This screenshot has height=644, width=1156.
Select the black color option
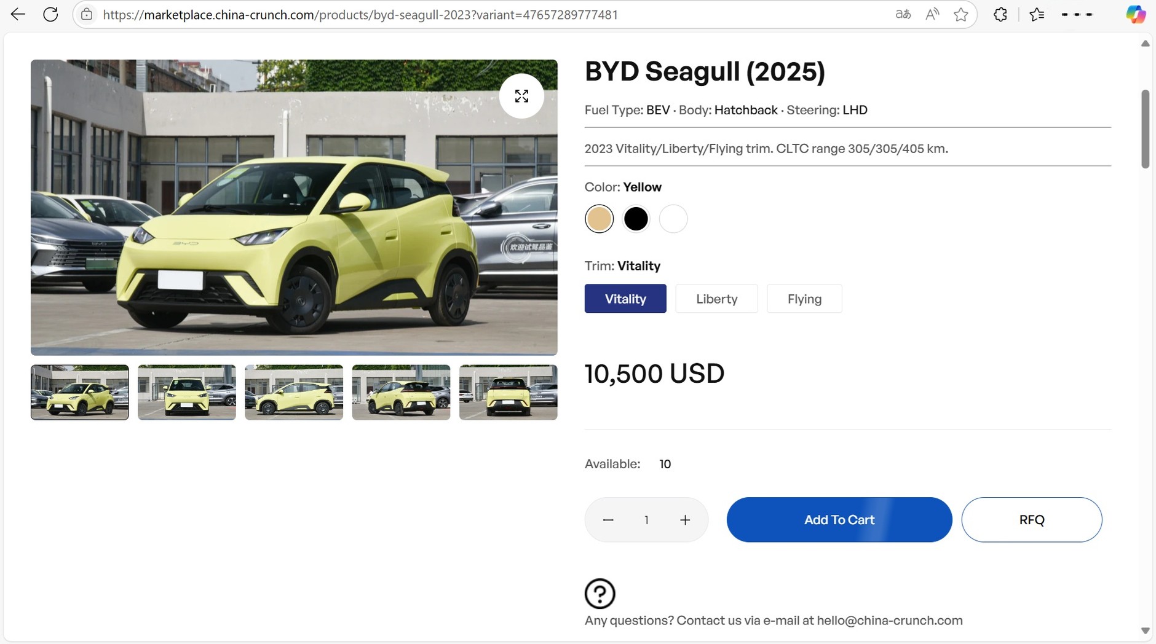(x=636, y=218)
